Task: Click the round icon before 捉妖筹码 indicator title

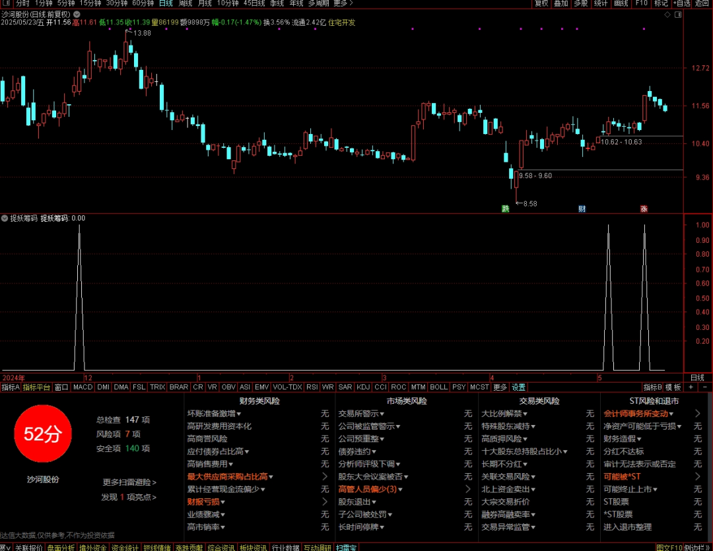Action: coord(5,218)
